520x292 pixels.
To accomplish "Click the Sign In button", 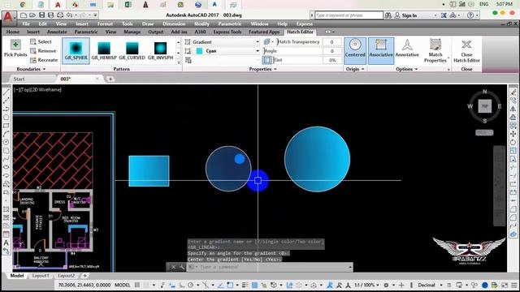I will pyautogui.click(x=405, y=15).
